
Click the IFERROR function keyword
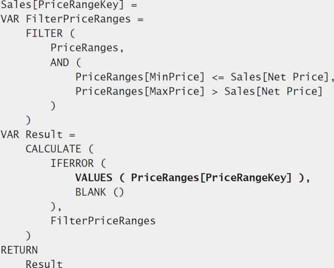[72, 164]
